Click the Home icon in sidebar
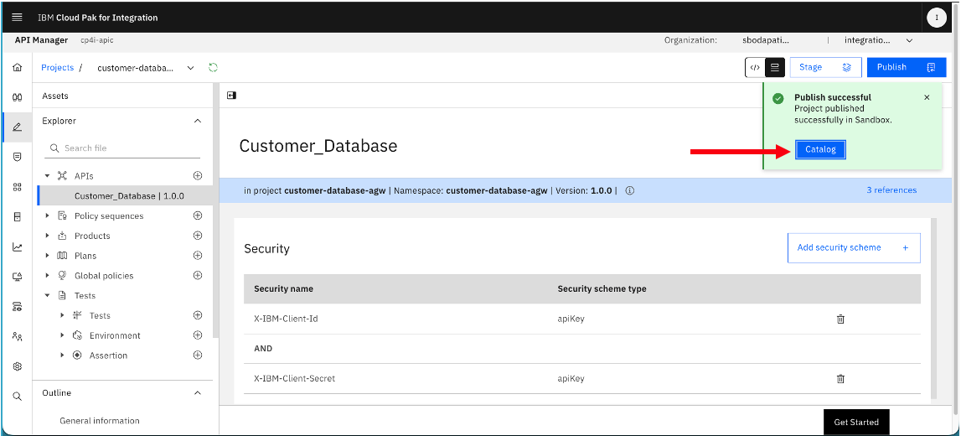 [x=17, y=67]
